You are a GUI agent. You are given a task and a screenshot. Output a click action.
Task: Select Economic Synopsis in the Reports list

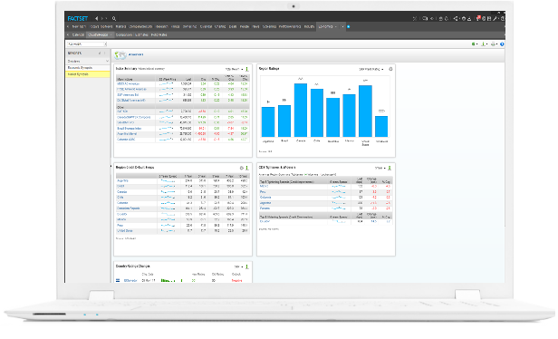click(88, 68)
